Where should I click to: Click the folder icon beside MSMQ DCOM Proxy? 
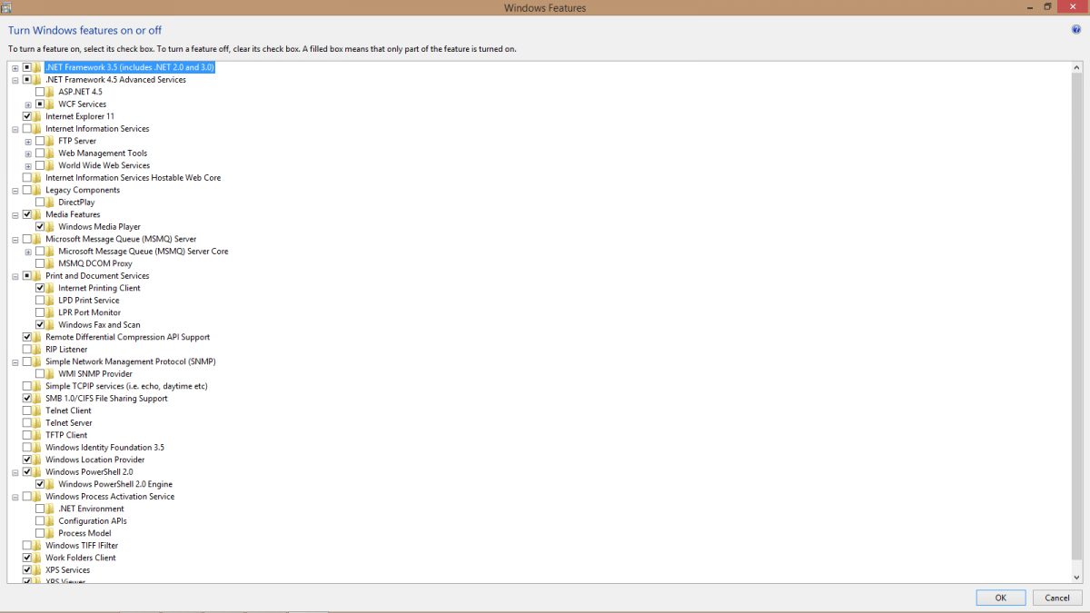coord(51,263)
